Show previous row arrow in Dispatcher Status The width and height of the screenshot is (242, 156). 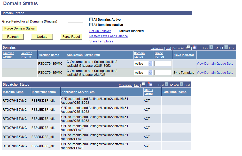click(167, 84)
